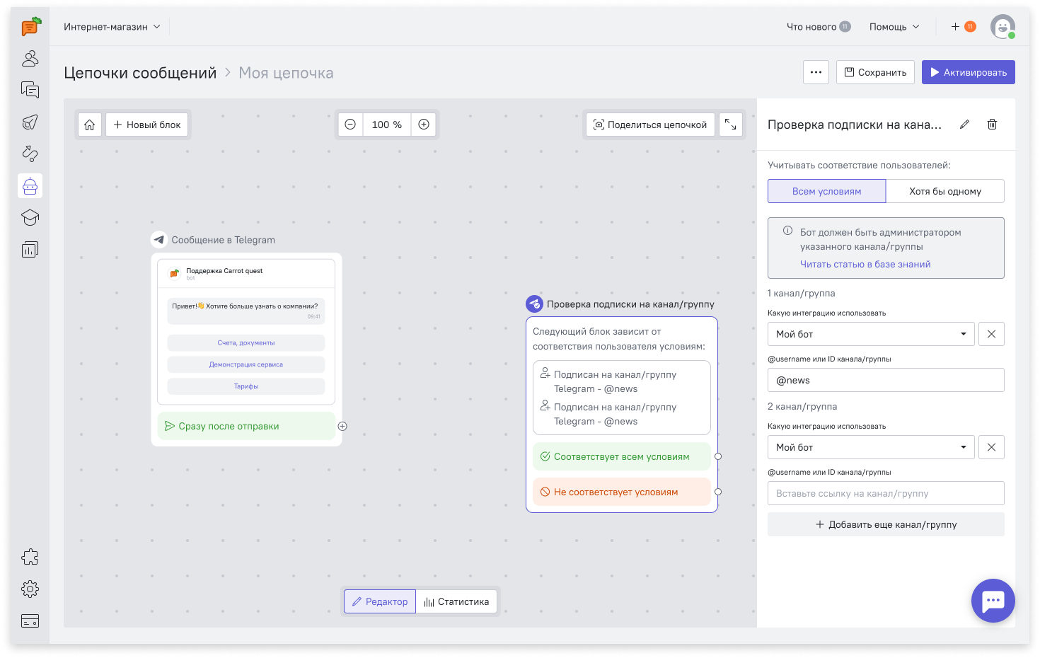Open 'Читать статью в базе знаний' link

point(865,264)
